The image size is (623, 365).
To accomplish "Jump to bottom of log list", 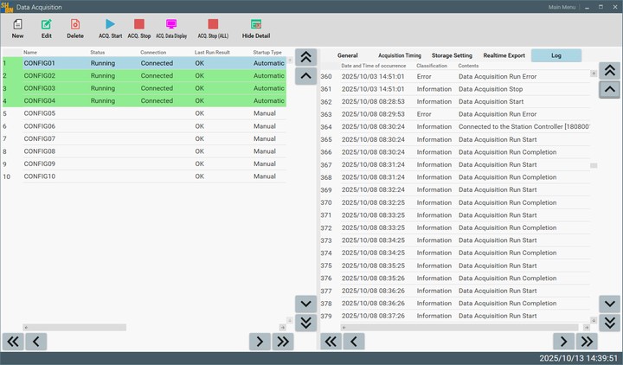I will coord(610,323).
